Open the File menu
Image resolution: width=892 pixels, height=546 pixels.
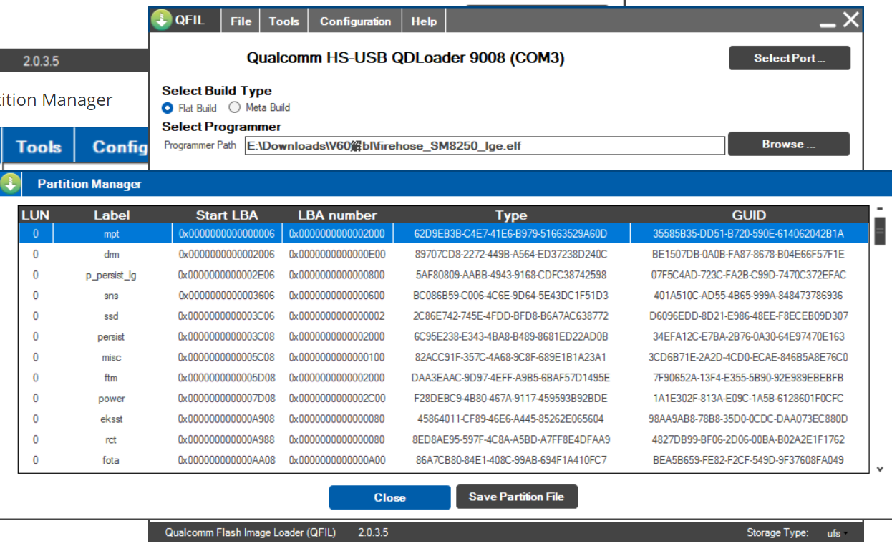(x=241, y=21)
